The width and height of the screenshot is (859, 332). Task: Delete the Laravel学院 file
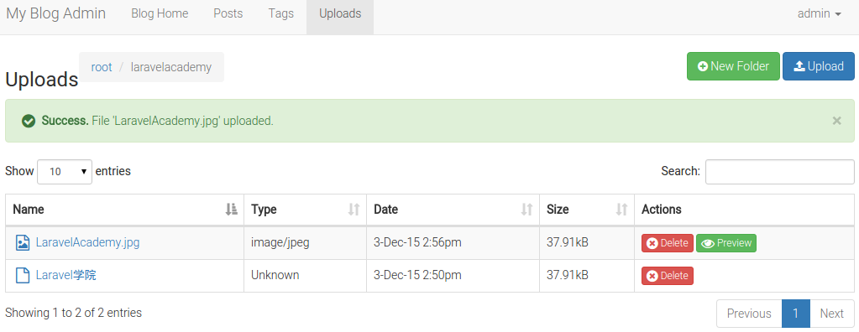[x=668, y=276]
